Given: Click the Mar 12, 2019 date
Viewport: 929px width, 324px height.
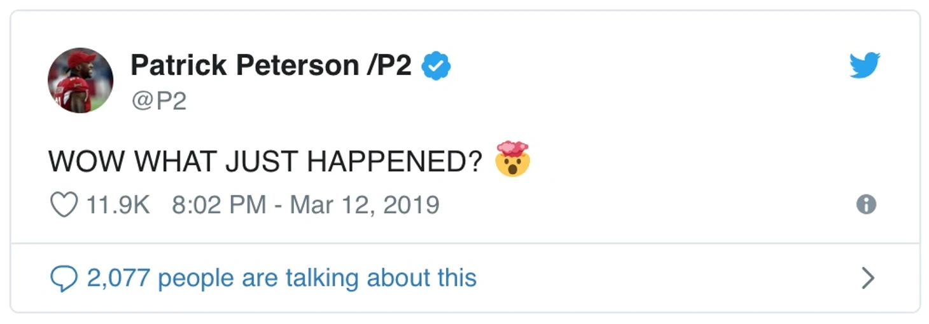Looking at the screenshot, I should 365,205.
